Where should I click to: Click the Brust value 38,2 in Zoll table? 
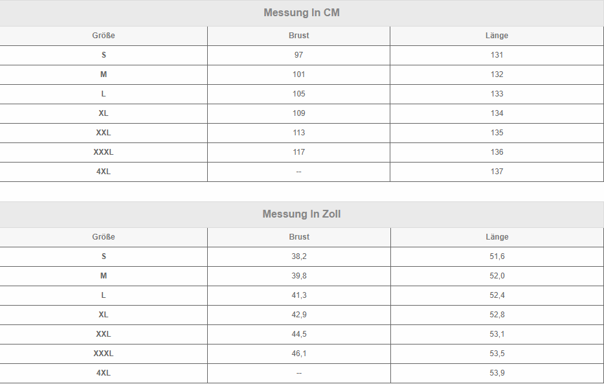pos(299,256)
